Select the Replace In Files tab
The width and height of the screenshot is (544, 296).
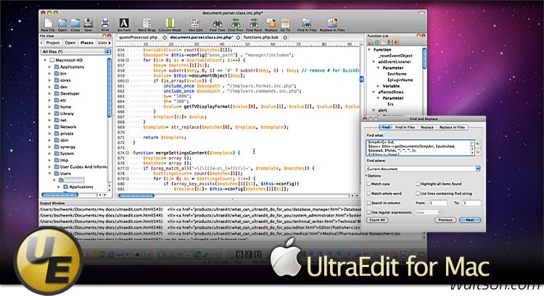(453, 127)
